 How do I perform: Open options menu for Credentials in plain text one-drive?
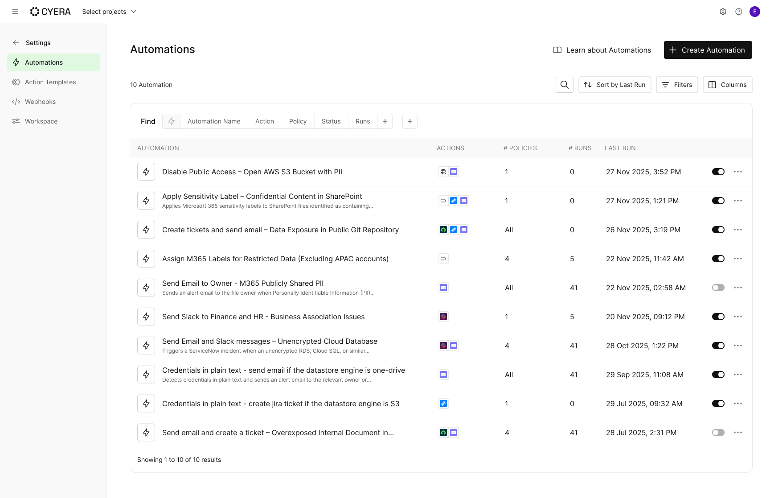tap(738, 375)
